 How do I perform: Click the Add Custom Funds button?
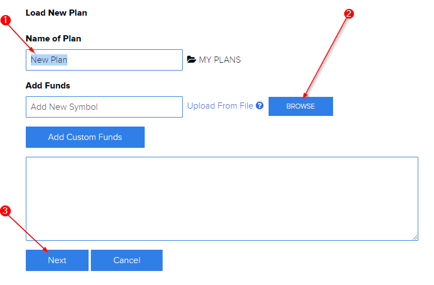click(x=85, y=137)
